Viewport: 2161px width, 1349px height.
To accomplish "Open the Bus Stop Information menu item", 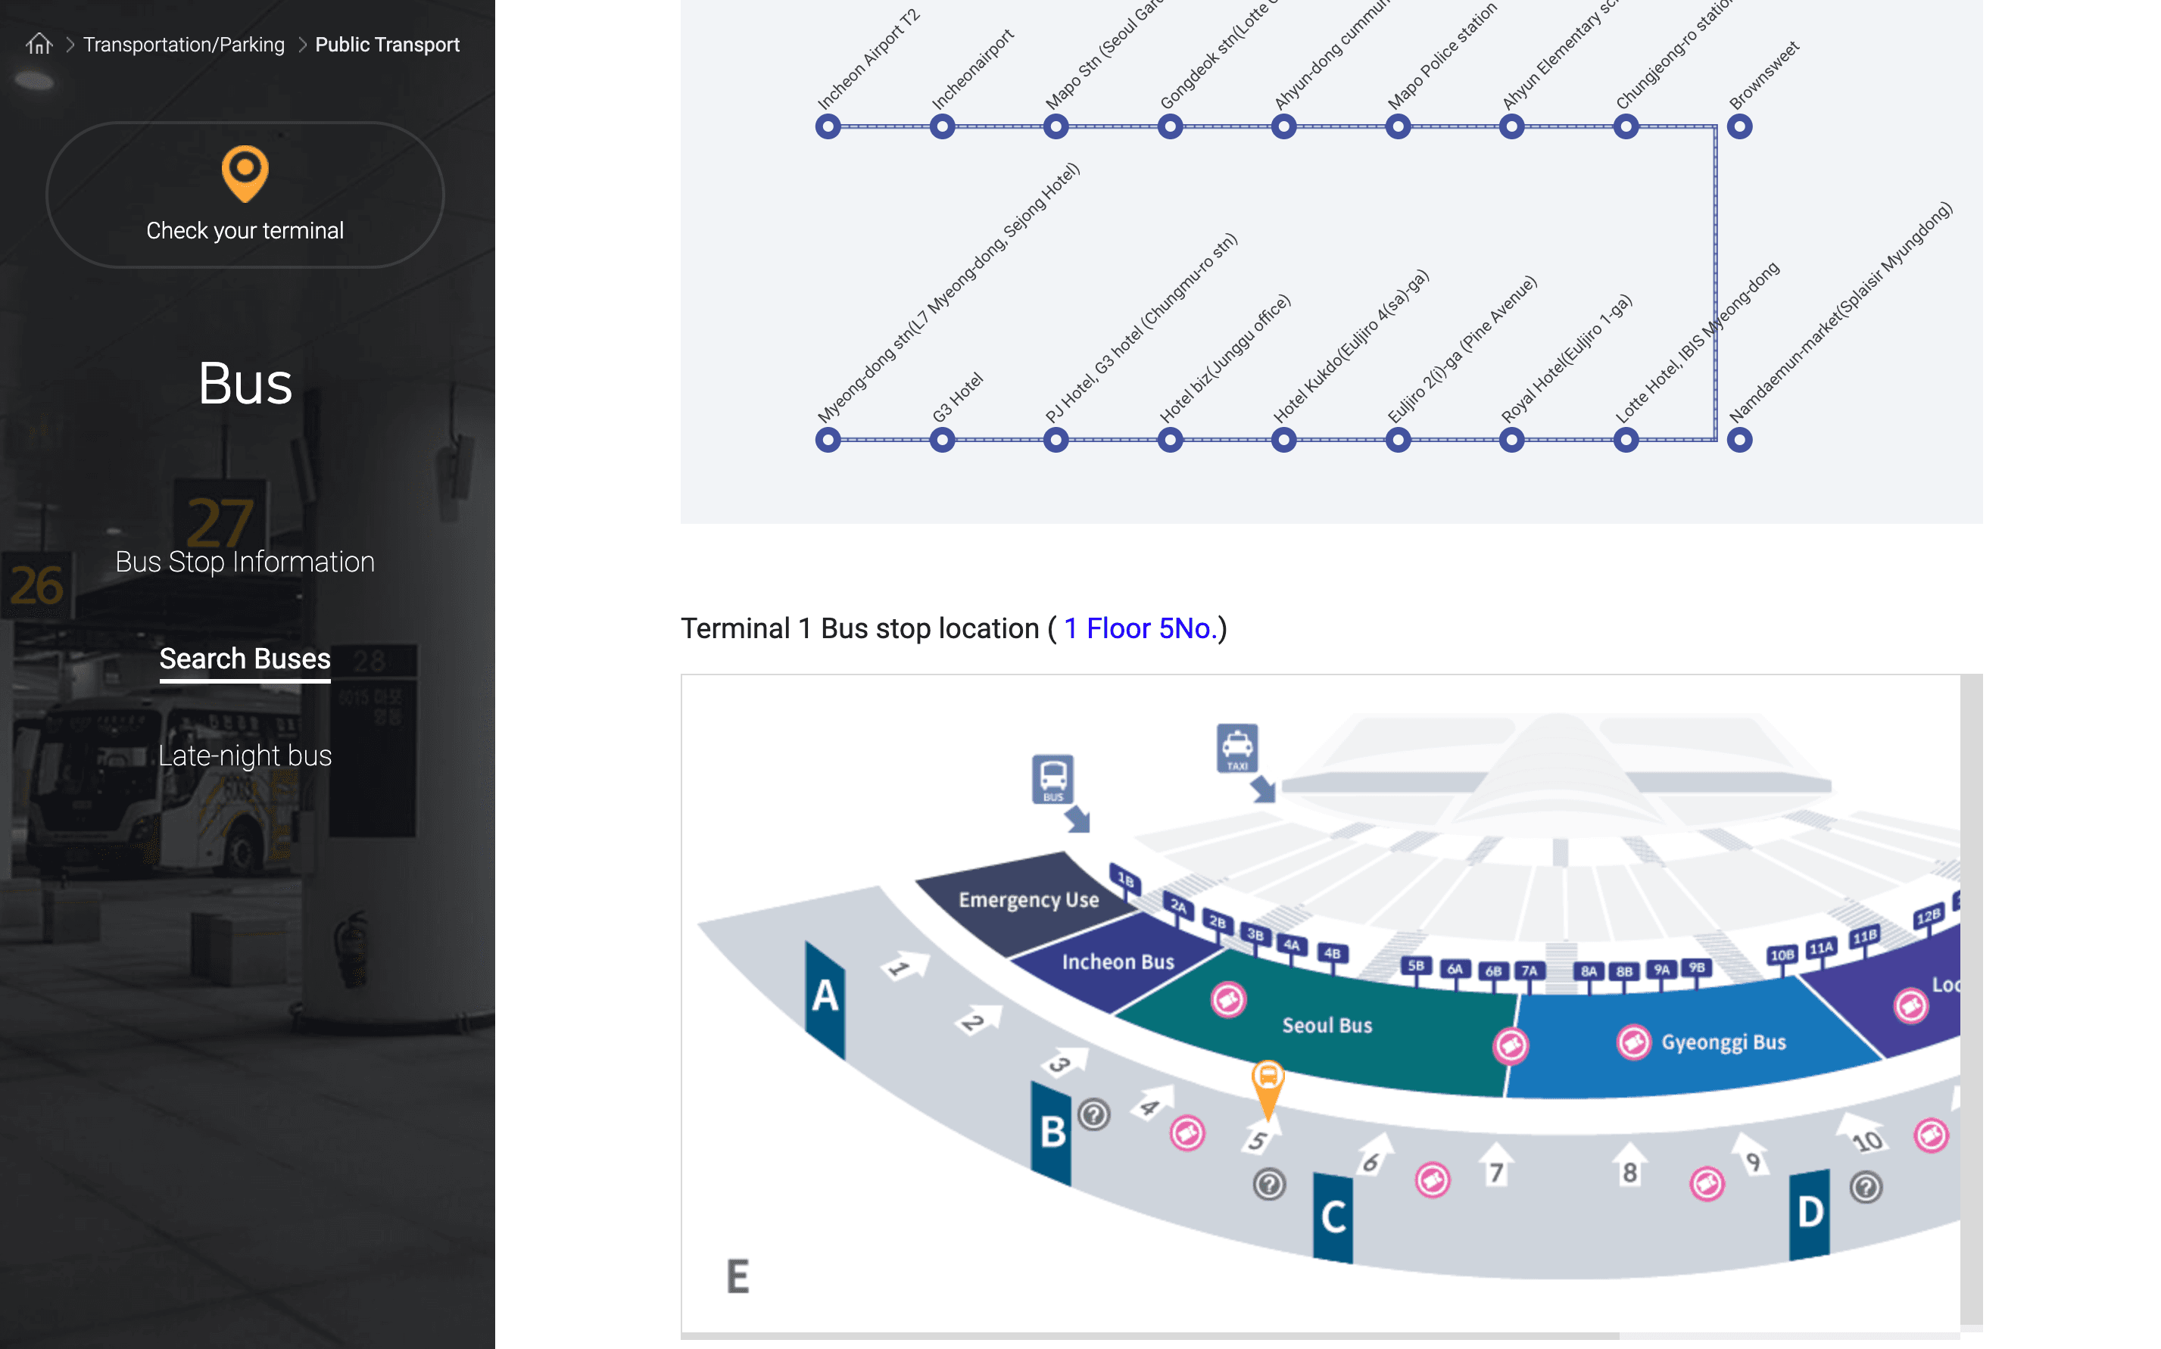I will 245,562.
